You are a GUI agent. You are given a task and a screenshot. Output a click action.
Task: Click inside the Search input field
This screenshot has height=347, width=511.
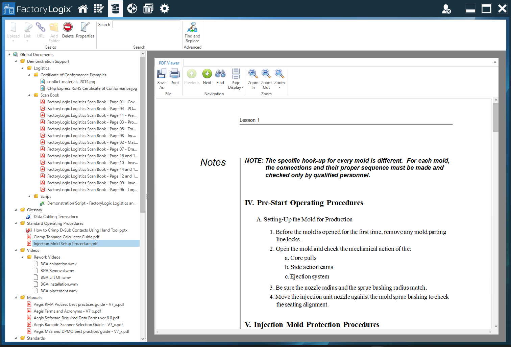click(146, 24)
